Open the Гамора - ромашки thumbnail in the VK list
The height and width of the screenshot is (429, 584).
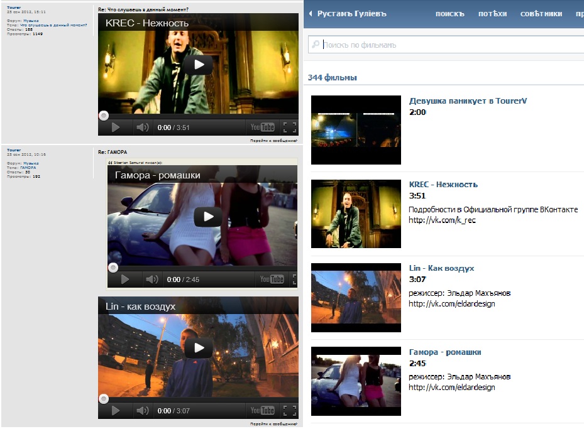(x=356, y=381)
